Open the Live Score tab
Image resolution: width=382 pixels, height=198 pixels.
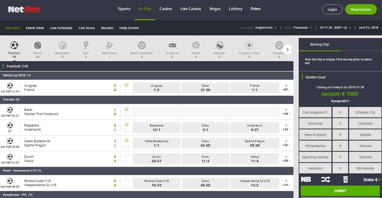tap(87, 28)
